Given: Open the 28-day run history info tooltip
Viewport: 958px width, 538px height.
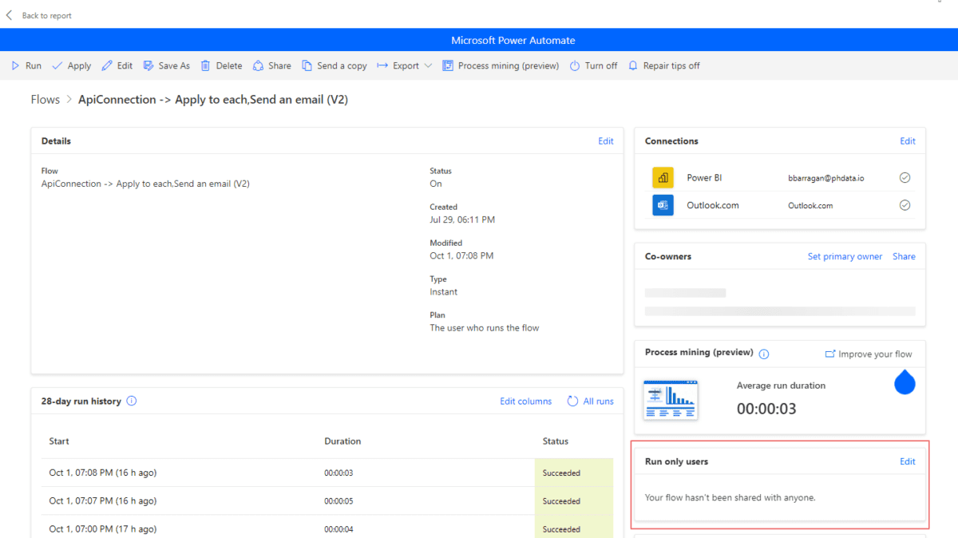Looking at the screenshot, I should tap(131, 401).
